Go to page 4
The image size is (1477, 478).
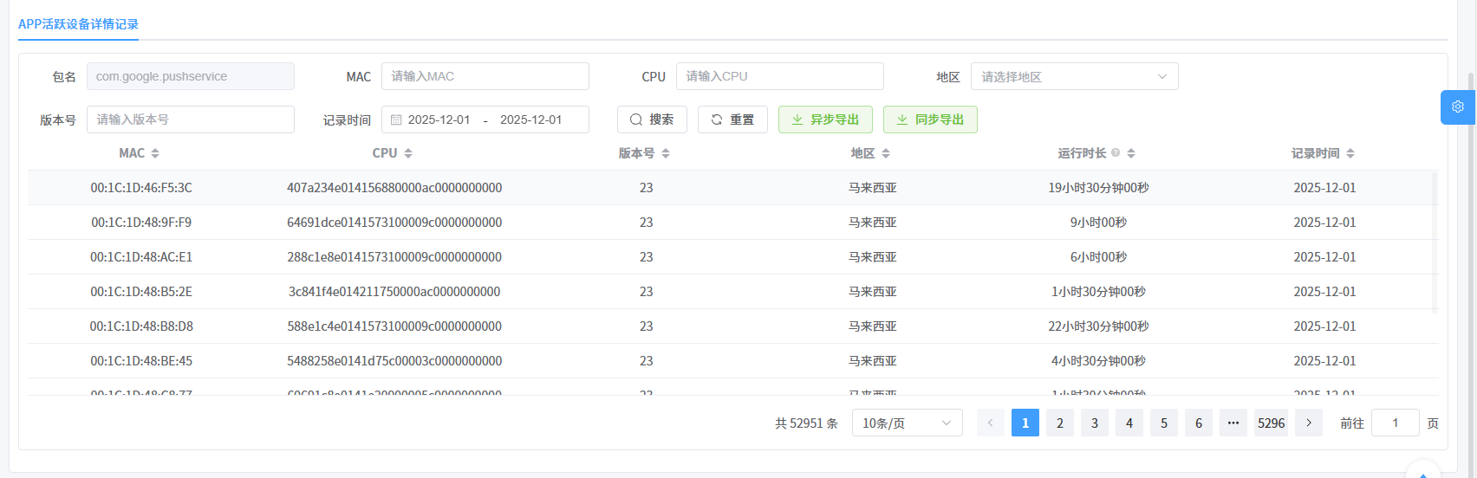click(x=1129, y=423)
